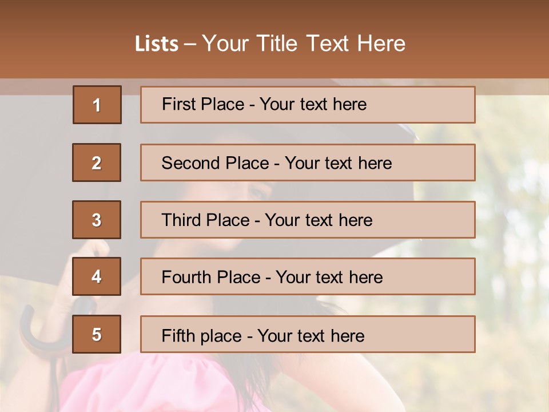Click the Fifth place text box
Viewport: 549px width, 412px height.
tap(308, 334)
